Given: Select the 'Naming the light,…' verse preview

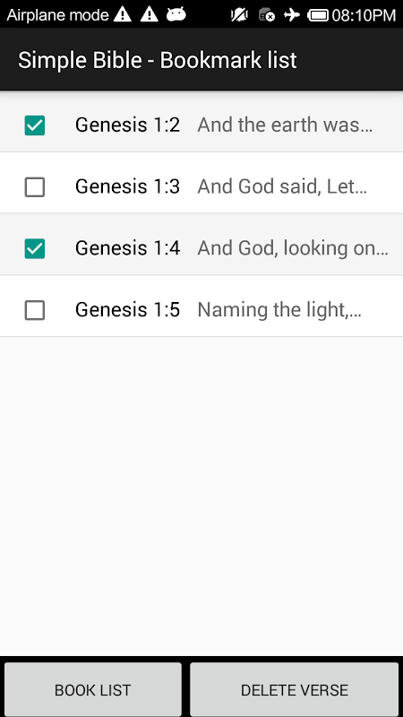Looking at the screenshot, I should pyautogui.click(x=279, y=310).
